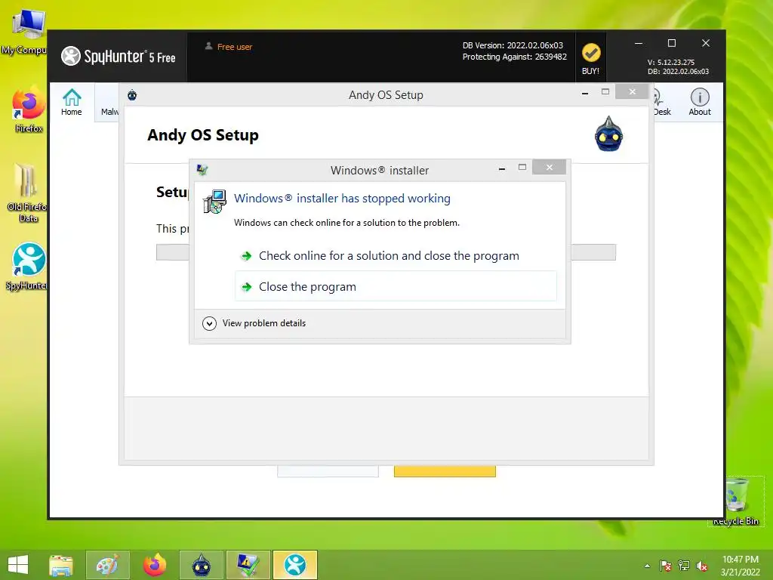Switch to Windows installer taskbar icon
This screenshot has height=580, width=773.
click(248, 565)
